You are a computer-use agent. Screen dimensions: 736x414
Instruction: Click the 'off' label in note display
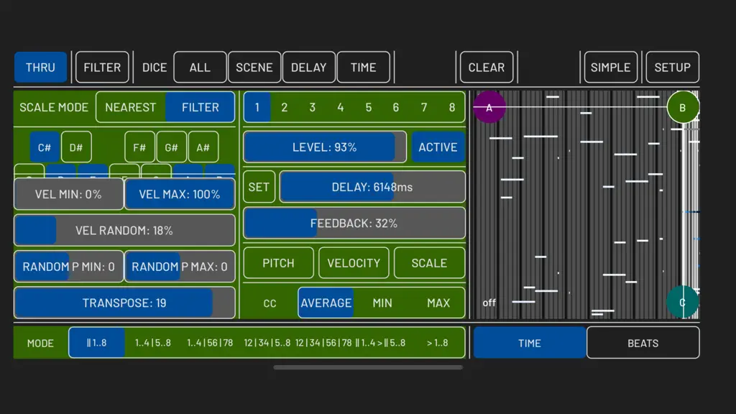click(x=489, y=303)
